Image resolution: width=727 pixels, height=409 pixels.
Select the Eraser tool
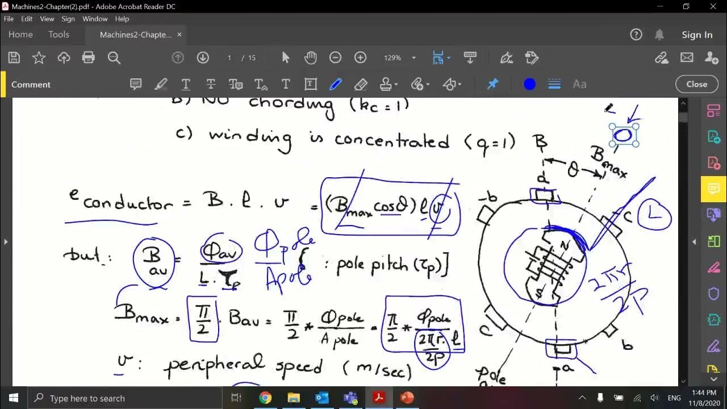tap(361, 84)
